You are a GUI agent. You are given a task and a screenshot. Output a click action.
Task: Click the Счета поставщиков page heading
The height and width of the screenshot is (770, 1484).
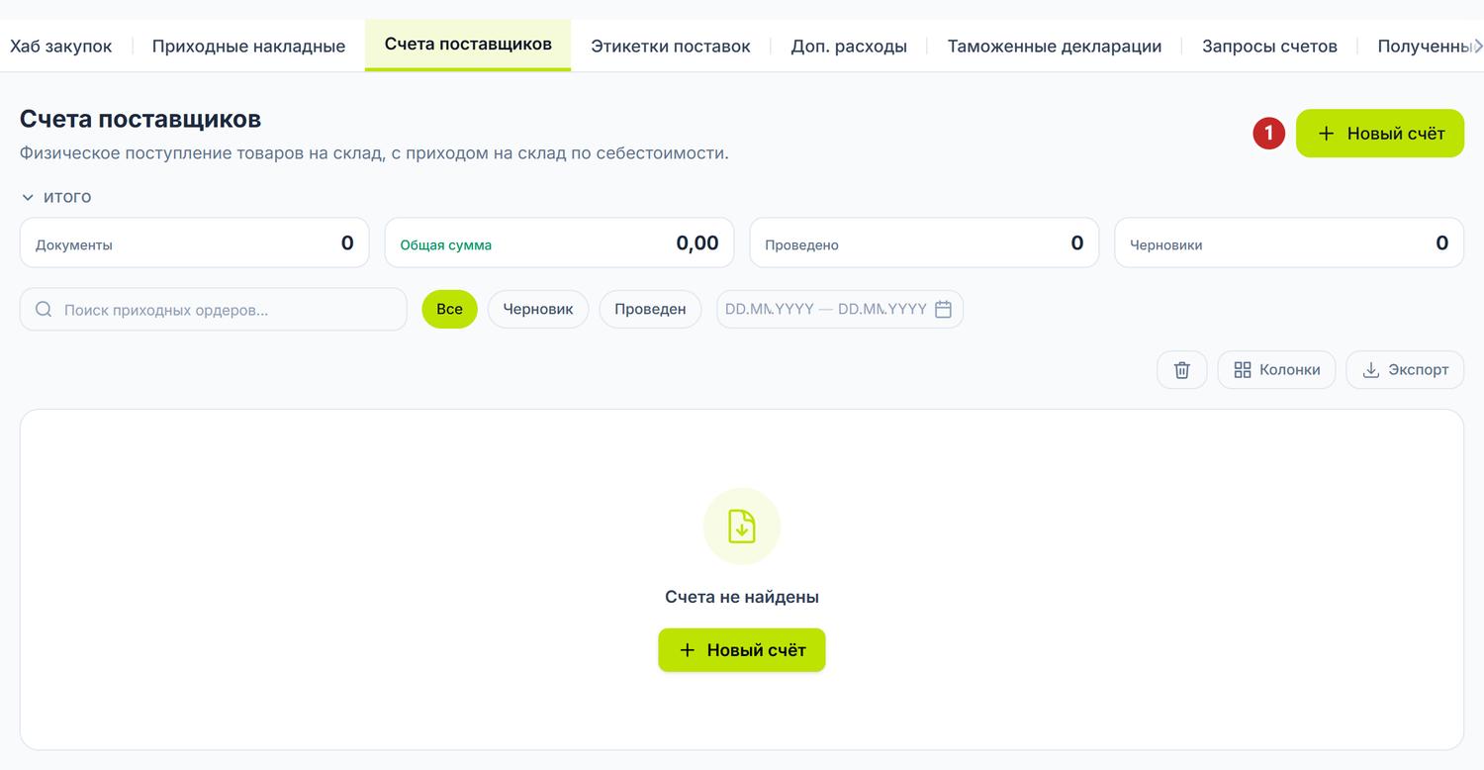pyautogui.click(x=140, y=120)
